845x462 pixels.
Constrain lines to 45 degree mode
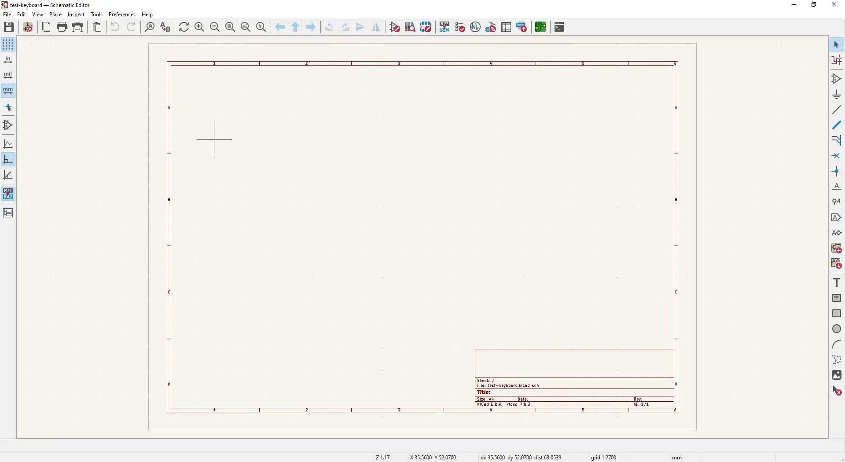click(x=8, y=176)
